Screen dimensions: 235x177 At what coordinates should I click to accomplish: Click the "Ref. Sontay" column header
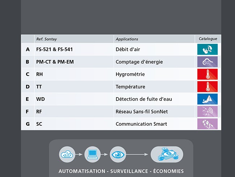tap(46, 39)
